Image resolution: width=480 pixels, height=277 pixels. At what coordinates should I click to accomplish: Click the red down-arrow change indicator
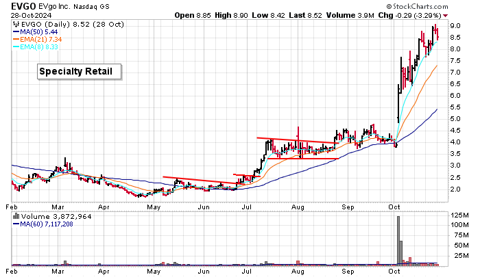(x=446, y=16)
